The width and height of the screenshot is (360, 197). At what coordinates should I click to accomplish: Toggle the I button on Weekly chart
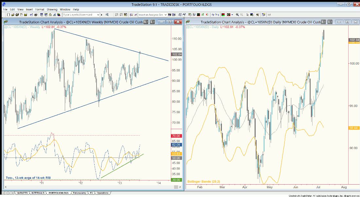[x=152, y=22]
